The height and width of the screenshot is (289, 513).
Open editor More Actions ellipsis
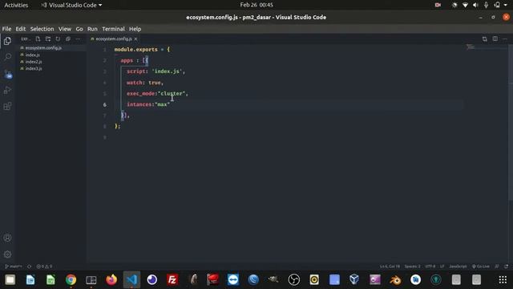coord(505,39)
